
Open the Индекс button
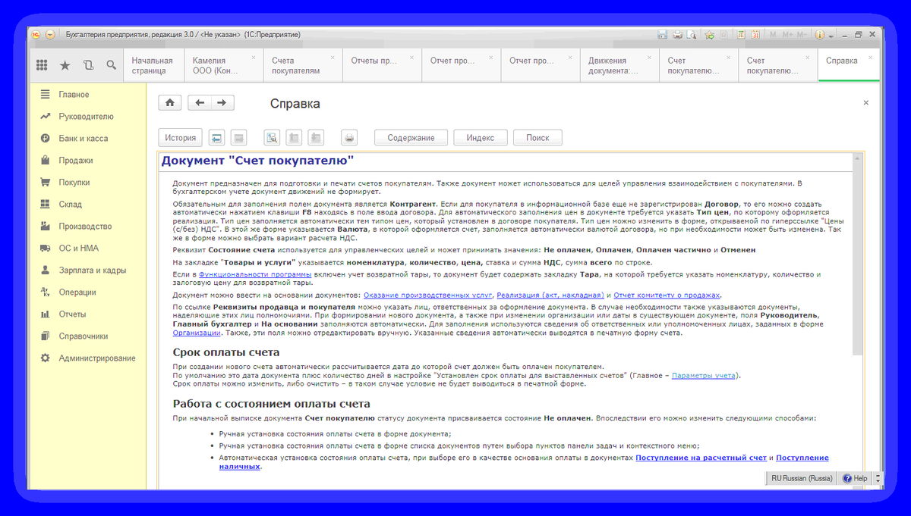(x=480, y=138)
